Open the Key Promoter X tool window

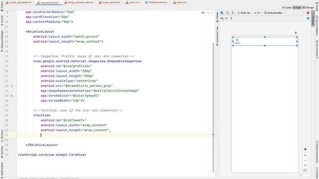(317, 49)
